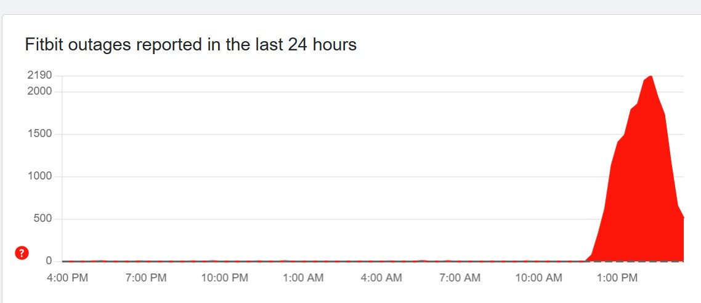This screenshot has width=701, height=303.
Task: Click the 10:00 PM time label
Action: (x=225, y=278)
